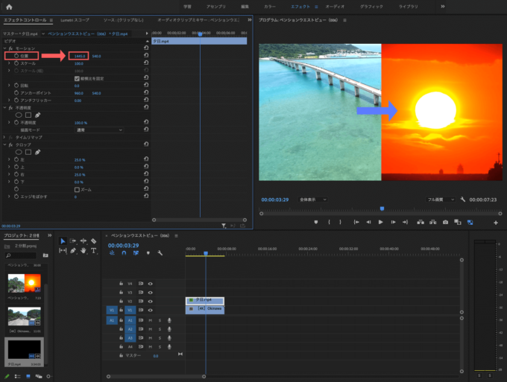Collapse the Motion effect section
The image size is (507, 382).
tap(5, 48)
